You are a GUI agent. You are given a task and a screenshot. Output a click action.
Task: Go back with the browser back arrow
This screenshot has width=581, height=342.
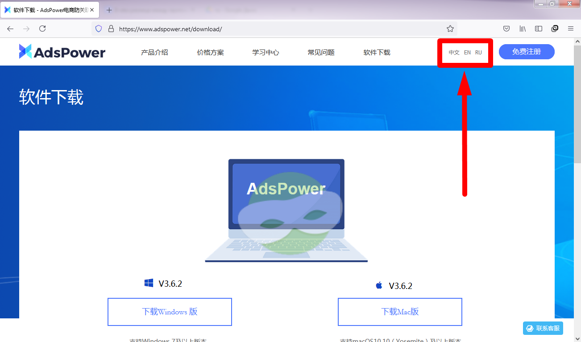tap(10, 29)
